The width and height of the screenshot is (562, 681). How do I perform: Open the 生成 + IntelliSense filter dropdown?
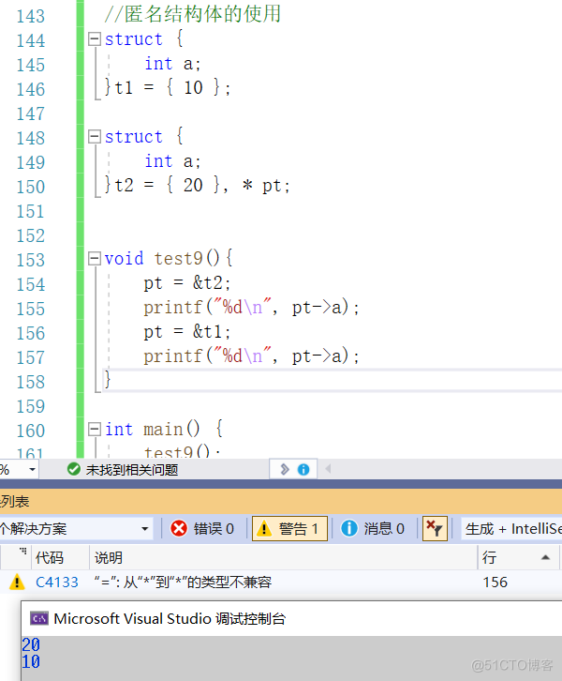[511, 528]
